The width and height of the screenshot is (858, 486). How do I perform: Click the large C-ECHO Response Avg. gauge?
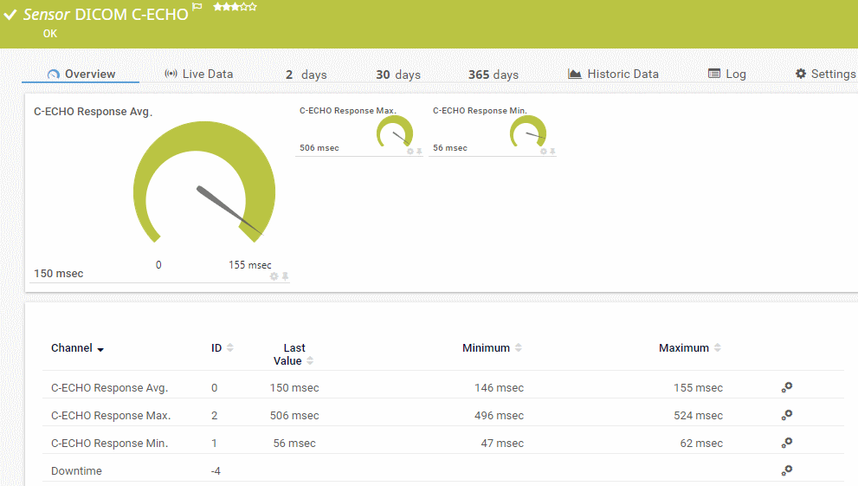click(x=204, y=182)
